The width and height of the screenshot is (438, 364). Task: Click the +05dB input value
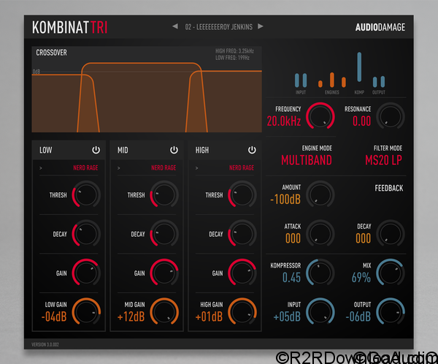[287, 316]
